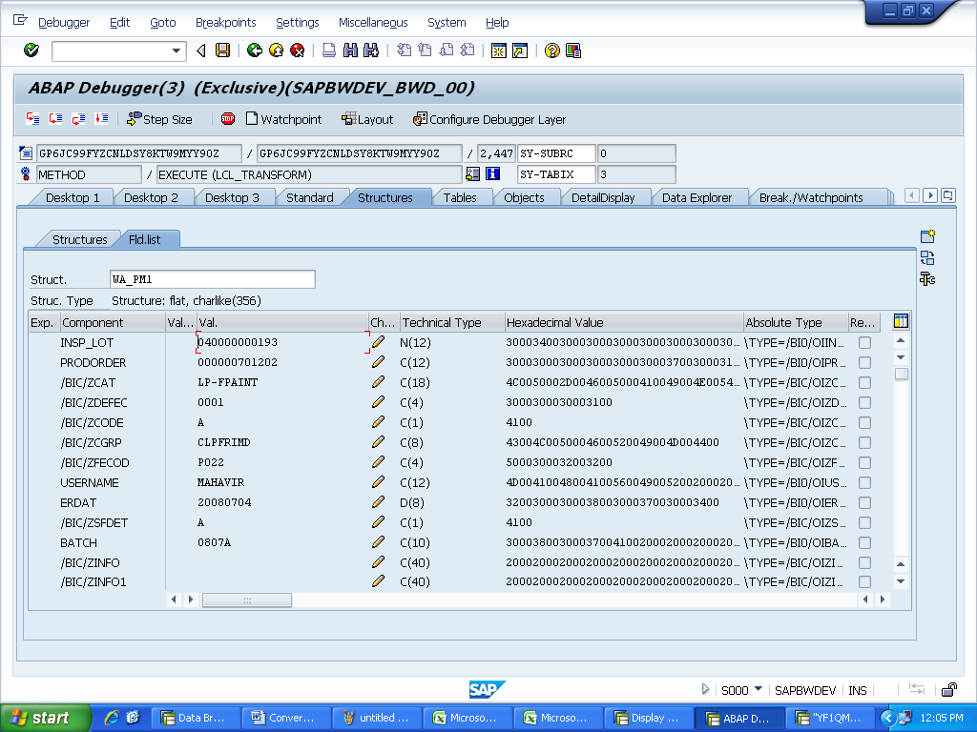Image resolution: width=977 pixels, height=732 pixels.
Task: Show the next tabs with right arrow
Action: tap(930, 195)
